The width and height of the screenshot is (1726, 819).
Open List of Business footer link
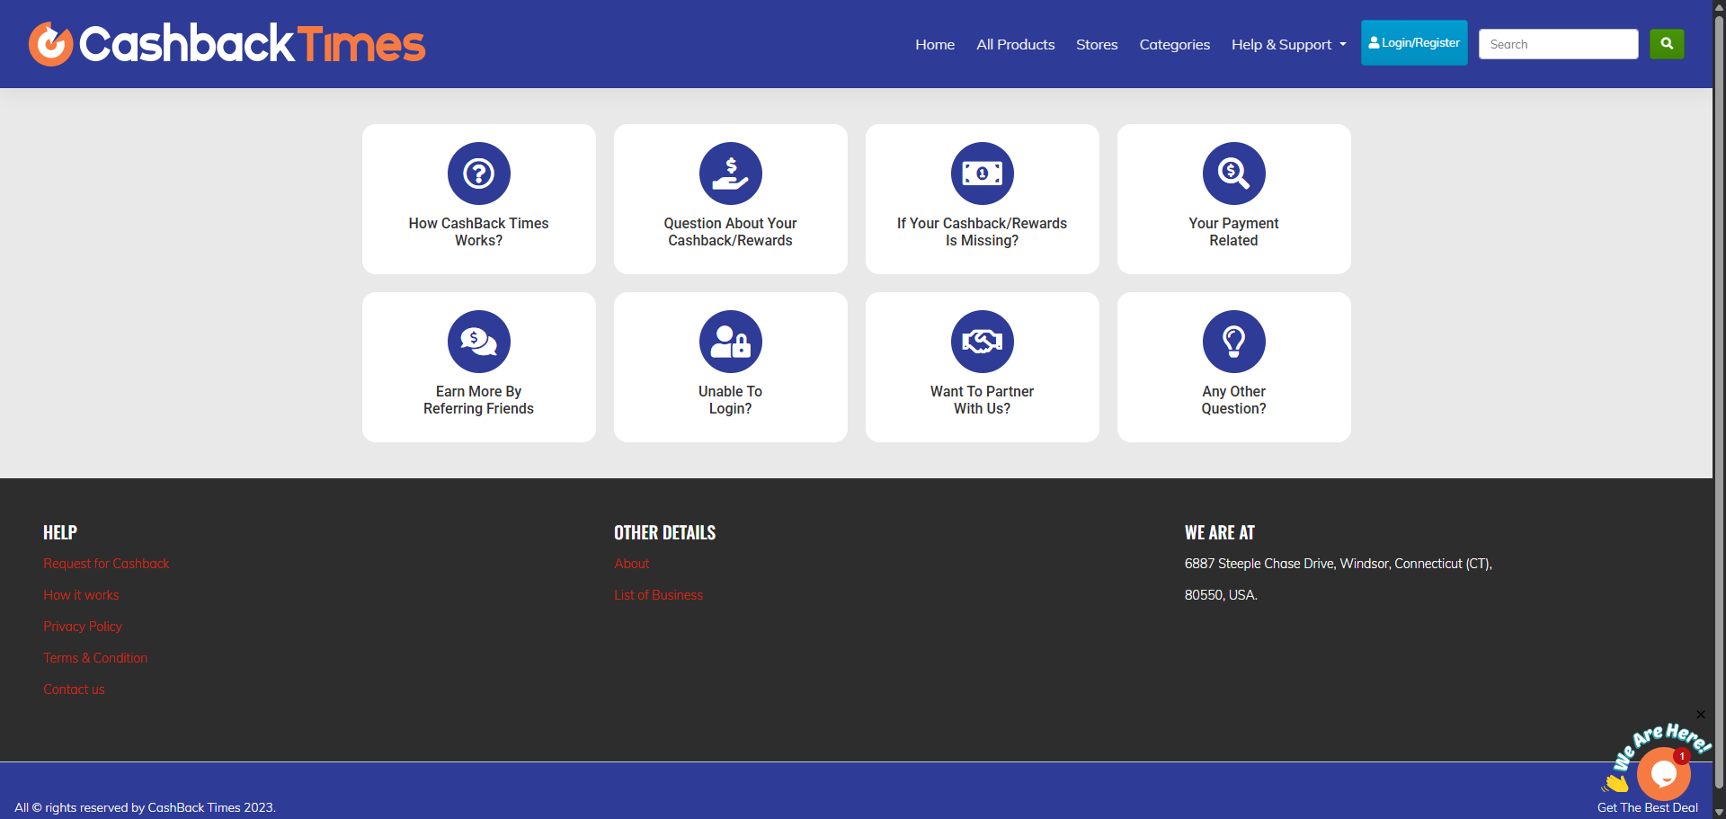point(659,595)
